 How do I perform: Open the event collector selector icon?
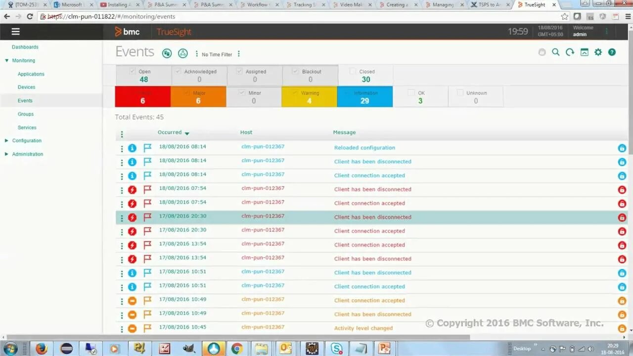point(167,53)
